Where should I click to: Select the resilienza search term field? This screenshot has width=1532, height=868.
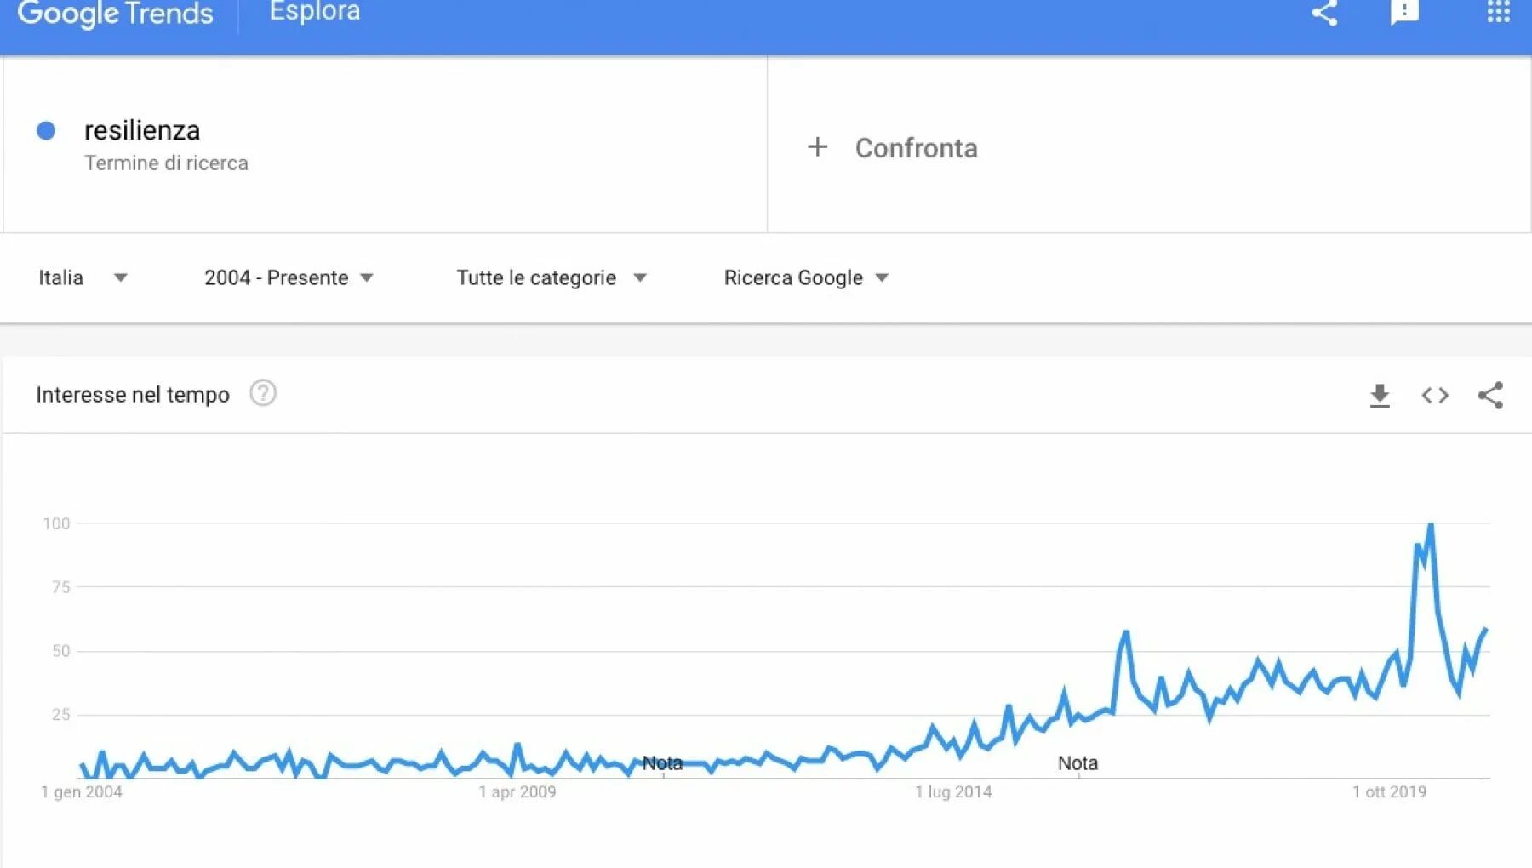click(x=385, y=145)
